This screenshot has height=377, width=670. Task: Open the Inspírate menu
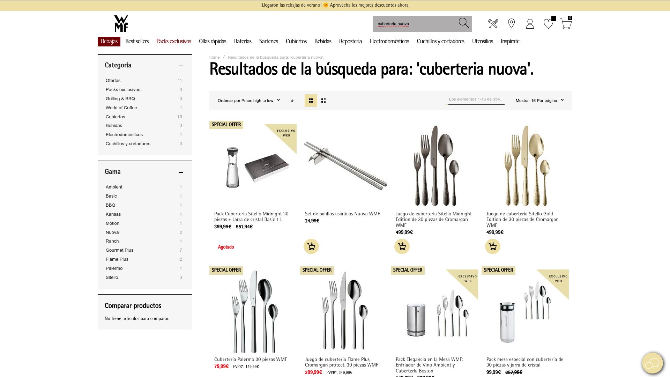pos(510,41)
